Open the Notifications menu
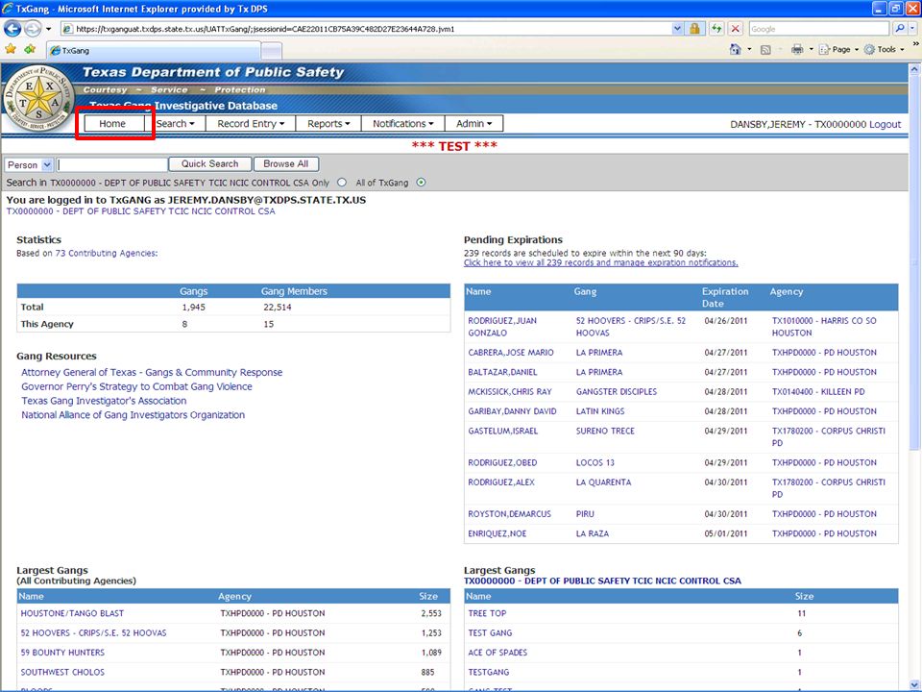Image resolution: width=922 pixels, height=692 pixels. (x=402, y=124)
